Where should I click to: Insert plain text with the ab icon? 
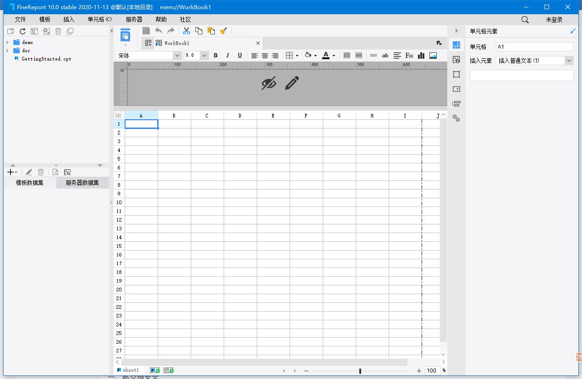[385, 56]
